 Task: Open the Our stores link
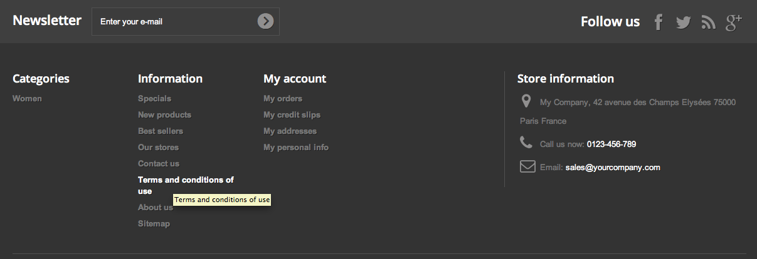click(x=158, y=148)
